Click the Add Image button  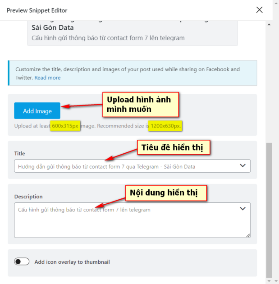(37, 110)
